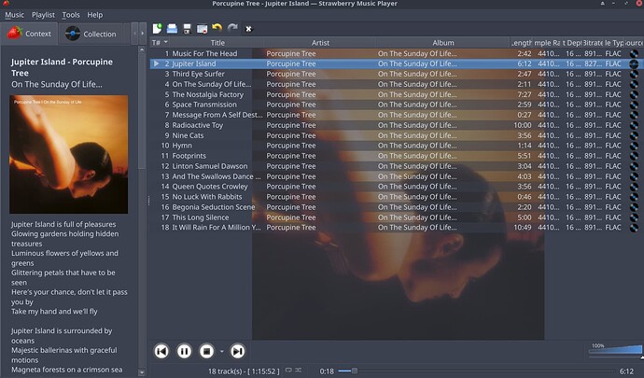Click the "18 track(s) - [ 1:15:52 ]" status text

(x=244, y=371)
